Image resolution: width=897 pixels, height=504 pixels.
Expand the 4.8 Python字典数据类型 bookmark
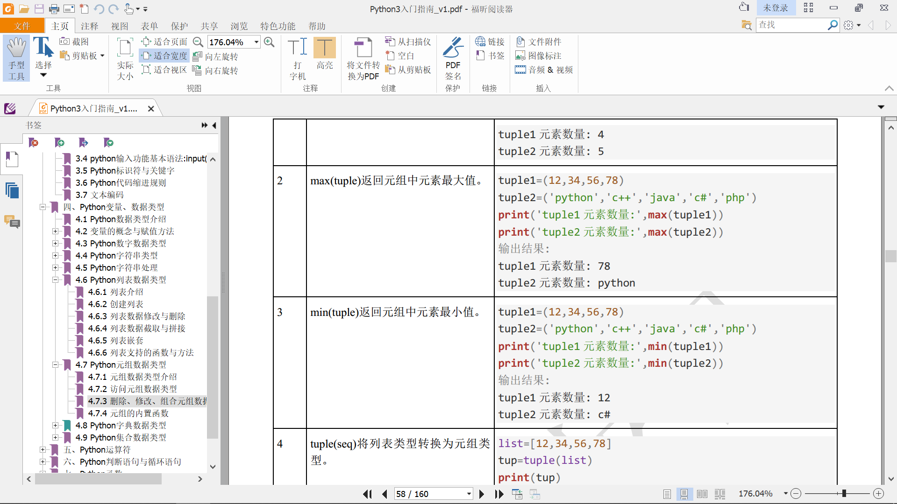tap(56, 425)
